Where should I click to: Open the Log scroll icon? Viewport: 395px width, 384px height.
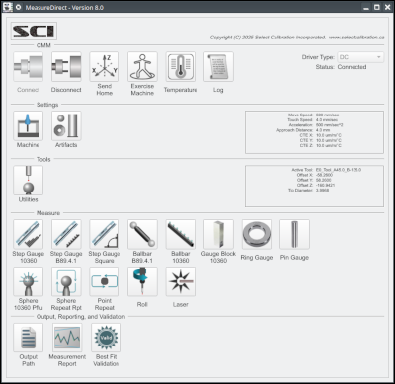click(218, 67)
